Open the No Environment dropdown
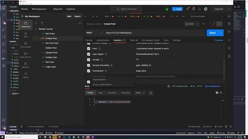 click(207, 16)
